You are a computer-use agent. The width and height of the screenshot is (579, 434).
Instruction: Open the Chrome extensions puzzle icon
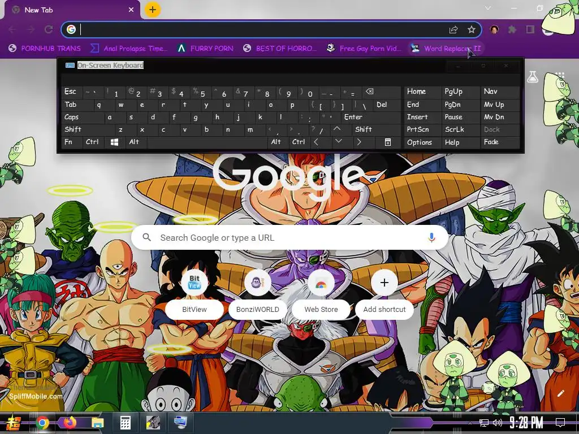[512, 29]
